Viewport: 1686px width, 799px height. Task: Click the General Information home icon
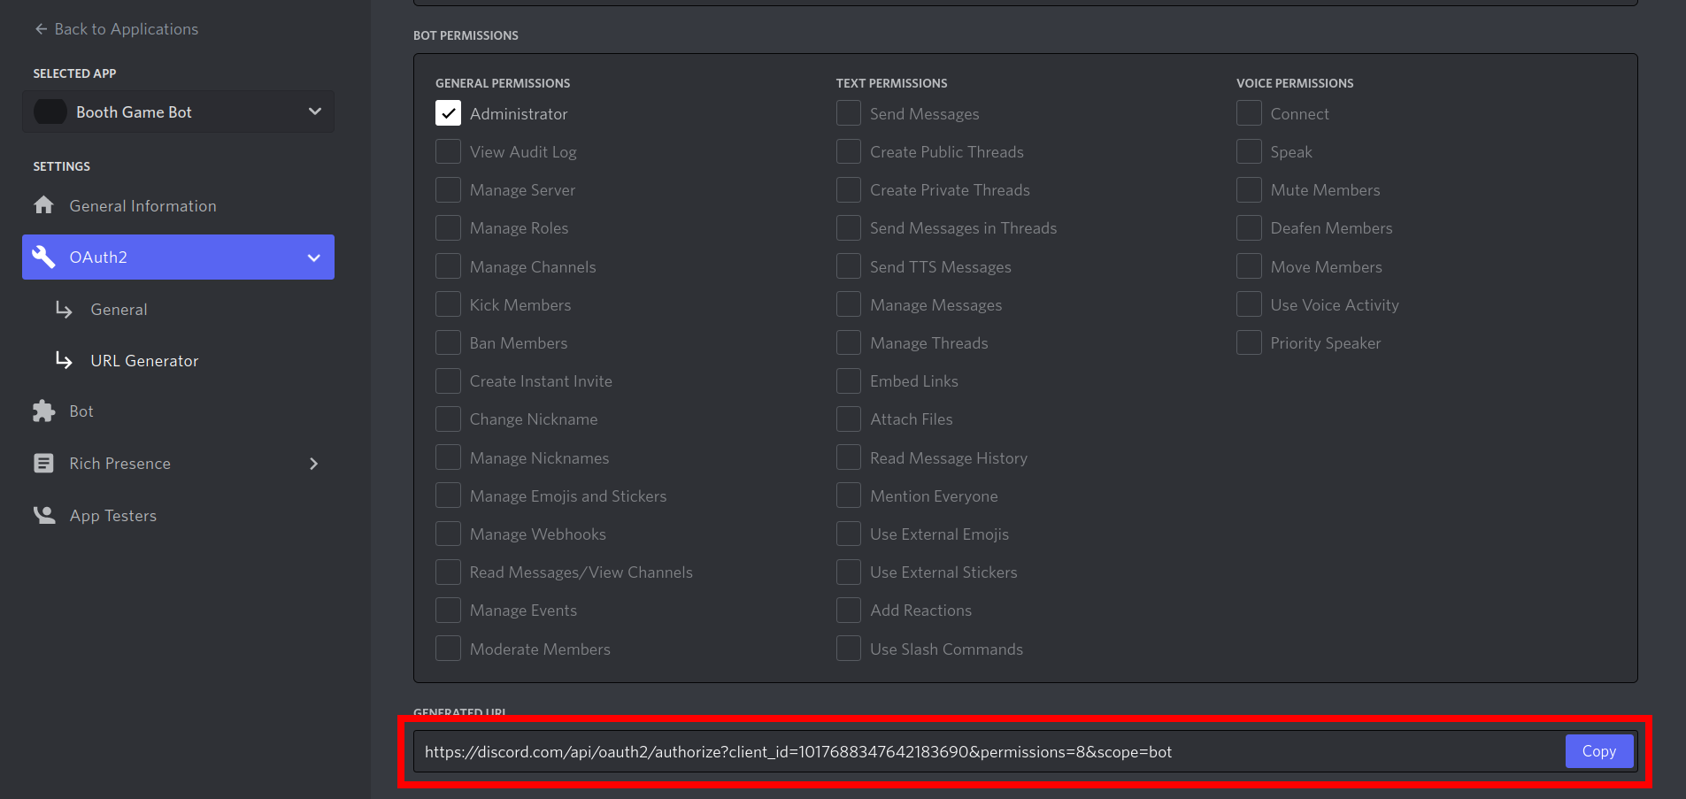(43, 205)
